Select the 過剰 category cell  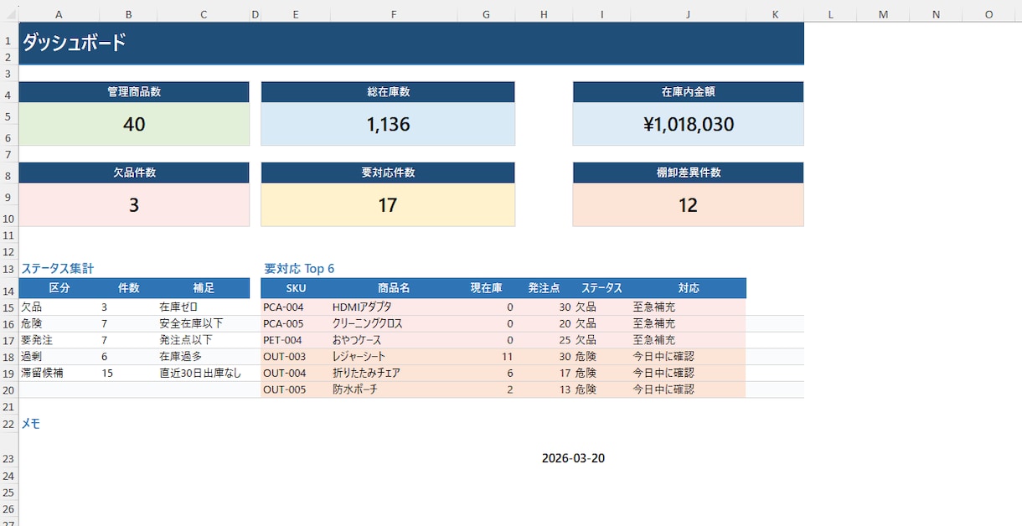pos(59,357)
